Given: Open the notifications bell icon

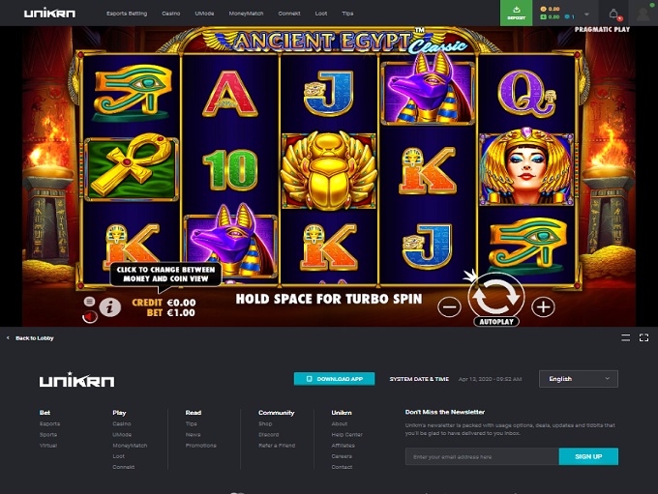Looking at the screenshot, I should 613,14.
